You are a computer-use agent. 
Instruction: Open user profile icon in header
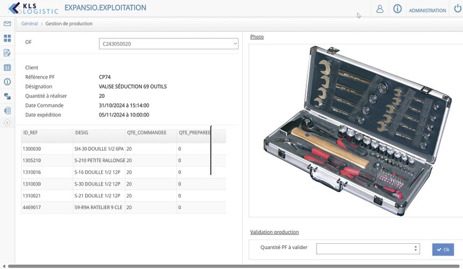pos(380,9)
